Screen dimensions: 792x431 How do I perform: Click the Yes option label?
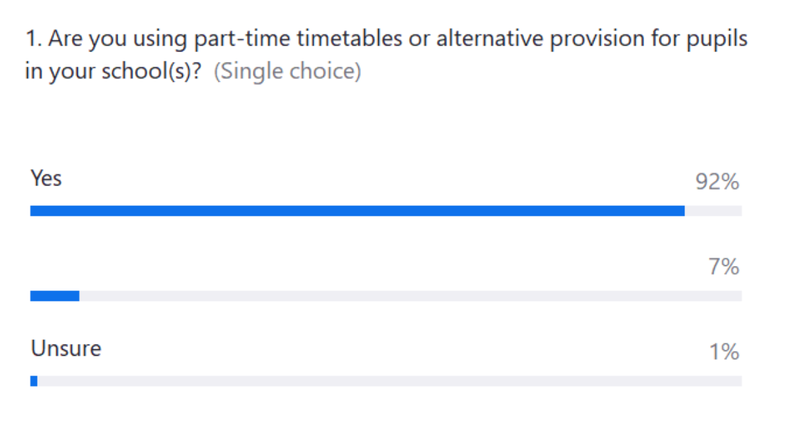click(46, 178)
